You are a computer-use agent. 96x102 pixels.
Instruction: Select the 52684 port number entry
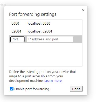coord(16,31)
